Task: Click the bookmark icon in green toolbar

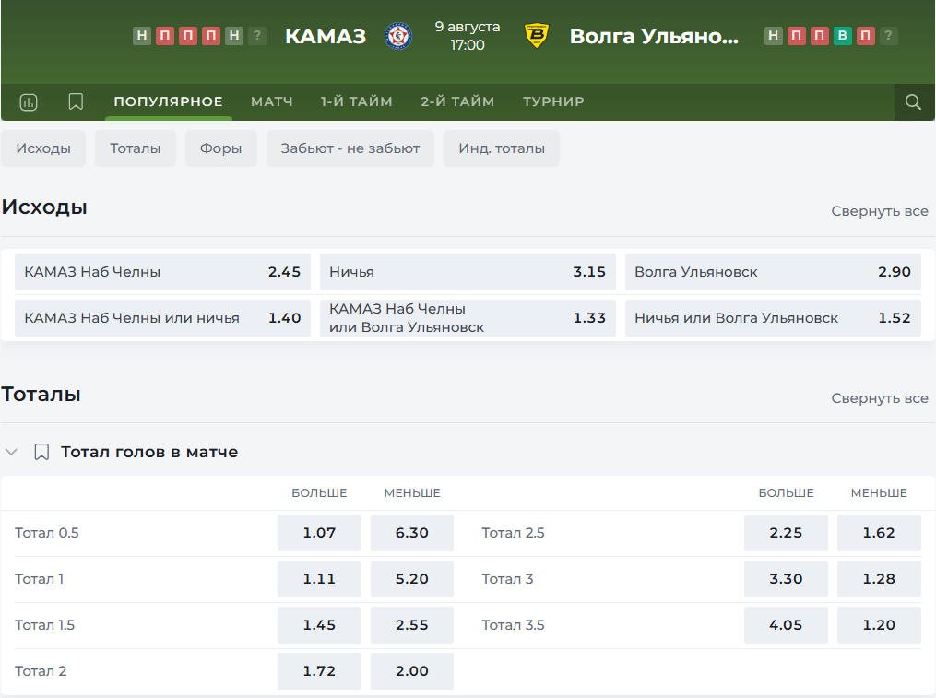Action: pos(76,101)
